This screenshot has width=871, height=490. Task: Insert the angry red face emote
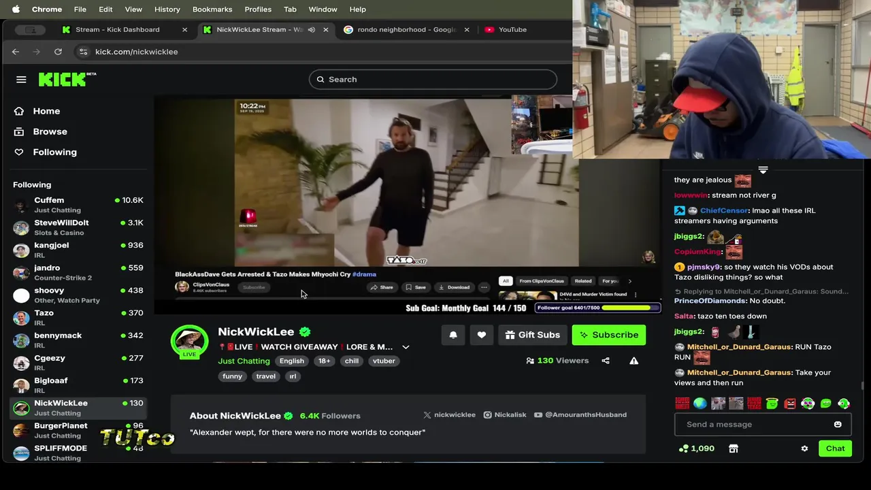point(790,404)
